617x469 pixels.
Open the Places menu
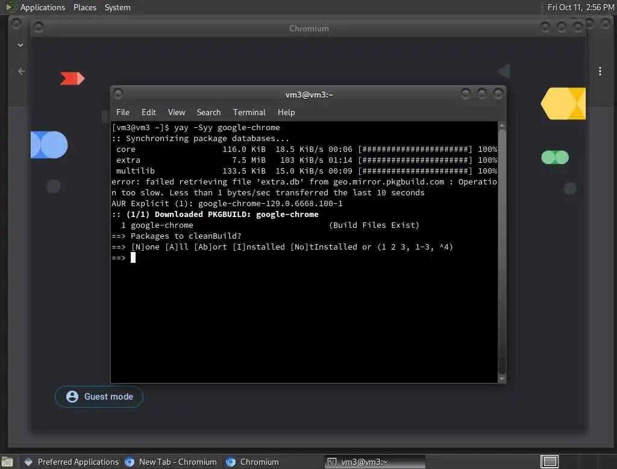point(84,7)
